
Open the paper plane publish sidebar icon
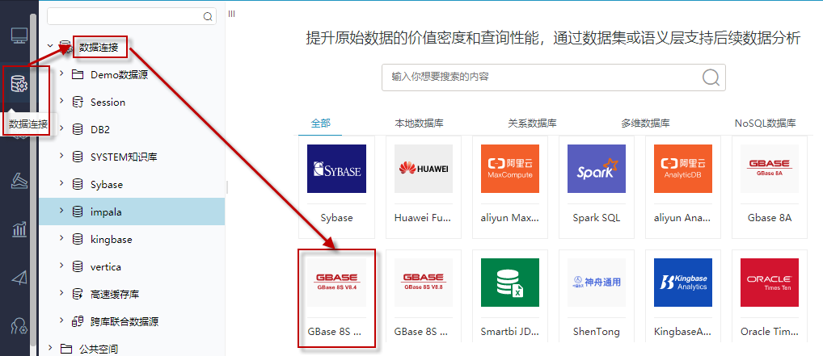19,278
